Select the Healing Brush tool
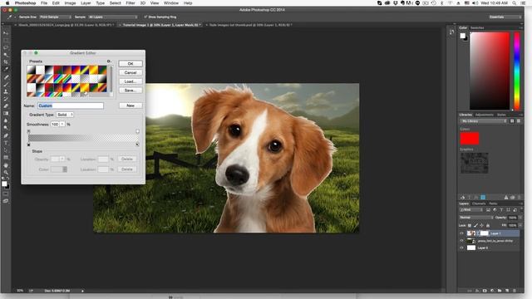Viewport: 532px width, 299px height. coord(6,77)
